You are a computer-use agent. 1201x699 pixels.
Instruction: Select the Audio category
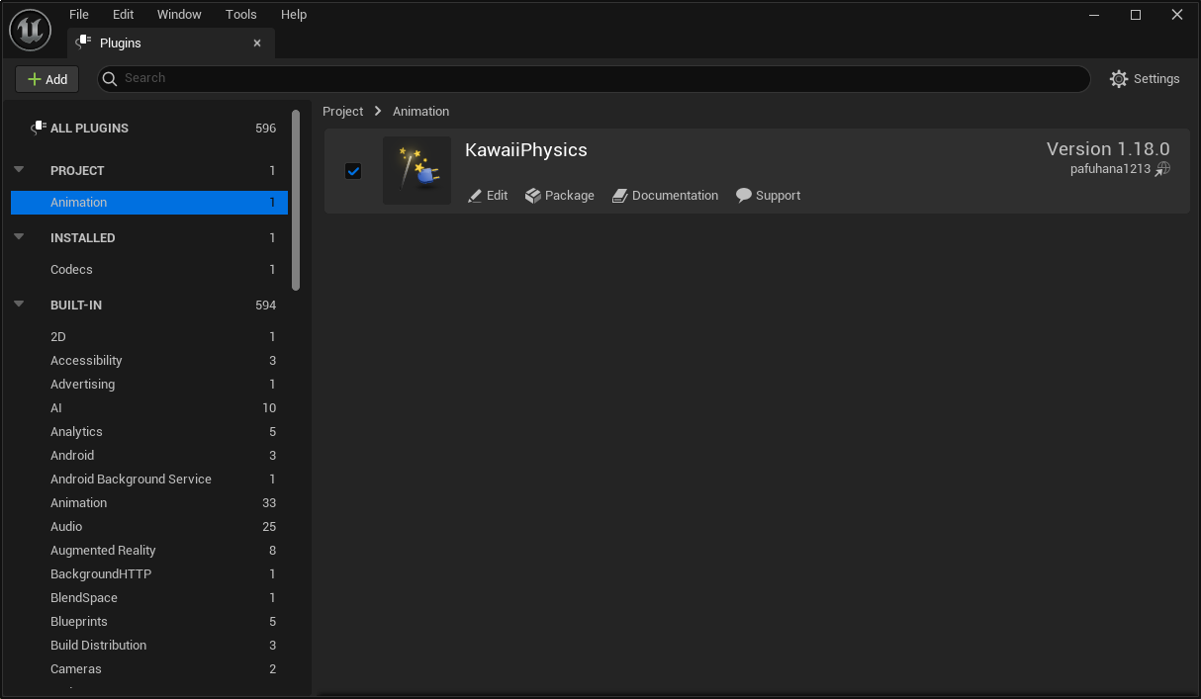coord(149,527)
